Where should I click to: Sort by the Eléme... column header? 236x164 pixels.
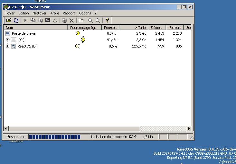157,28
